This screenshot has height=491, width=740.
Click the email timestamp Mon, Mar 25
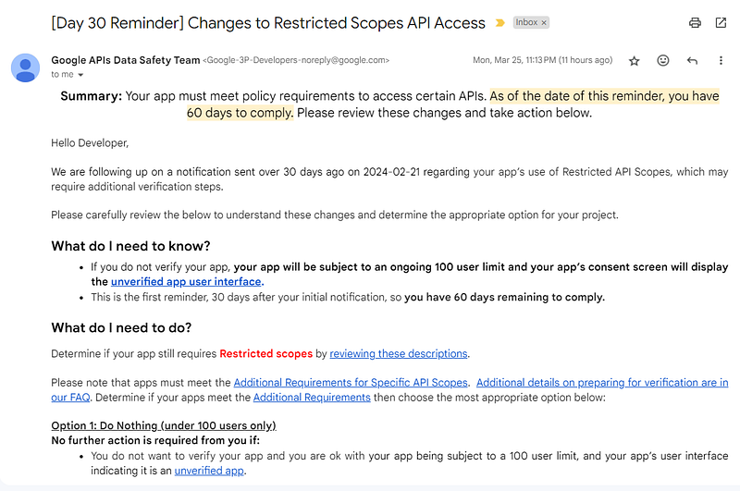(x=542, y=61)
